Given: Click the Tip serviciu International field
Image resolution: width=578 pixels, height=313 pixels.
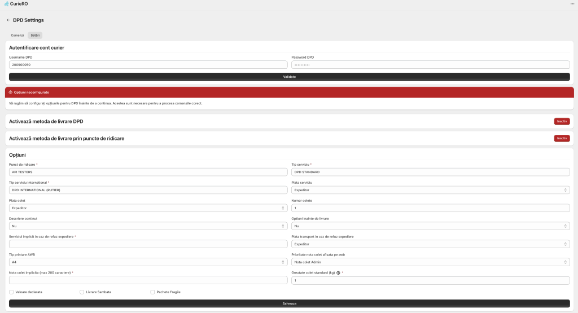Looking at the screenshot, I should (x=148, y=190).
